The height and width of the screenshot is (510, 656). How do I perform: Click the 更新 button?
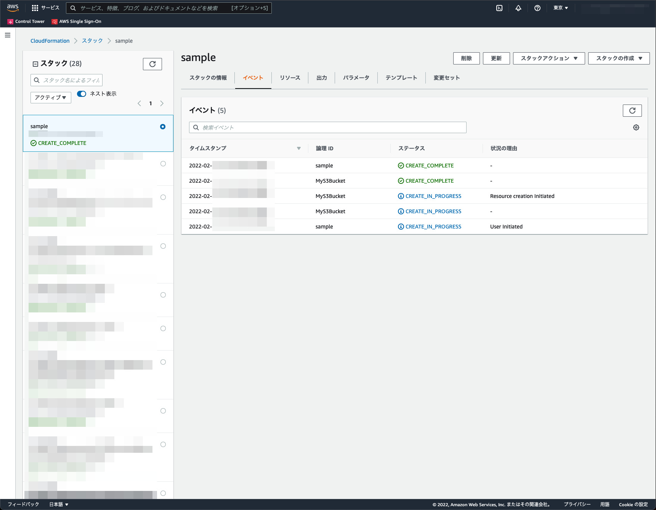(496, 58)
